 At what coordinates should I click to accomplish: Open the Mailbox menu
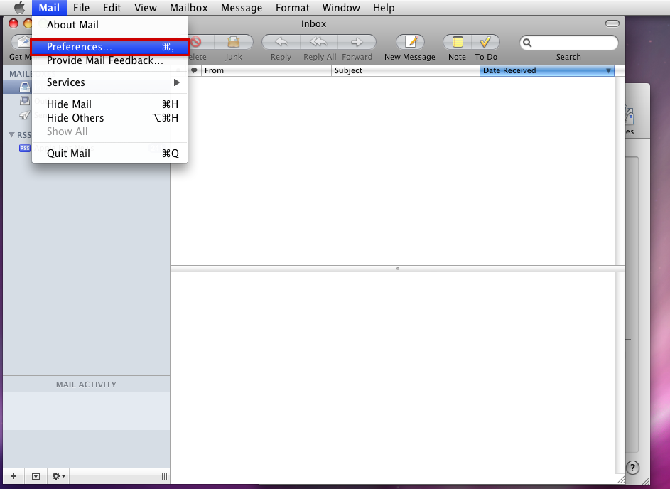tap(188, 8)
